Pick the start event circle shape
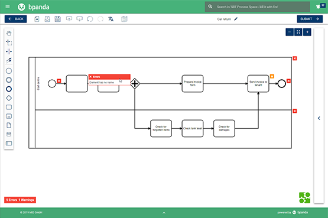The image size is (328, 218). [9, 71]
